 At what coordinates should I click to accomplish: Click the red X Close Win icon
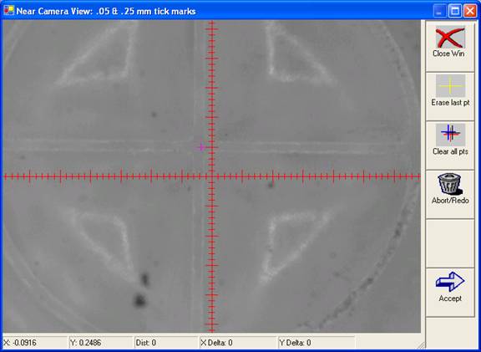pyautogui.click(x=450, y=38)
